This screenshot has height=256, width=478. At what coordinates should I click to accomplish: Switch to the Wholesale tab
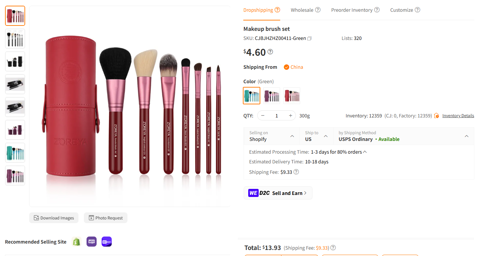[x=302, y=10]
